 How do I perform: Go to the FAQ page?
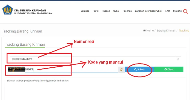pyautogui.click(x=167, y=11)
